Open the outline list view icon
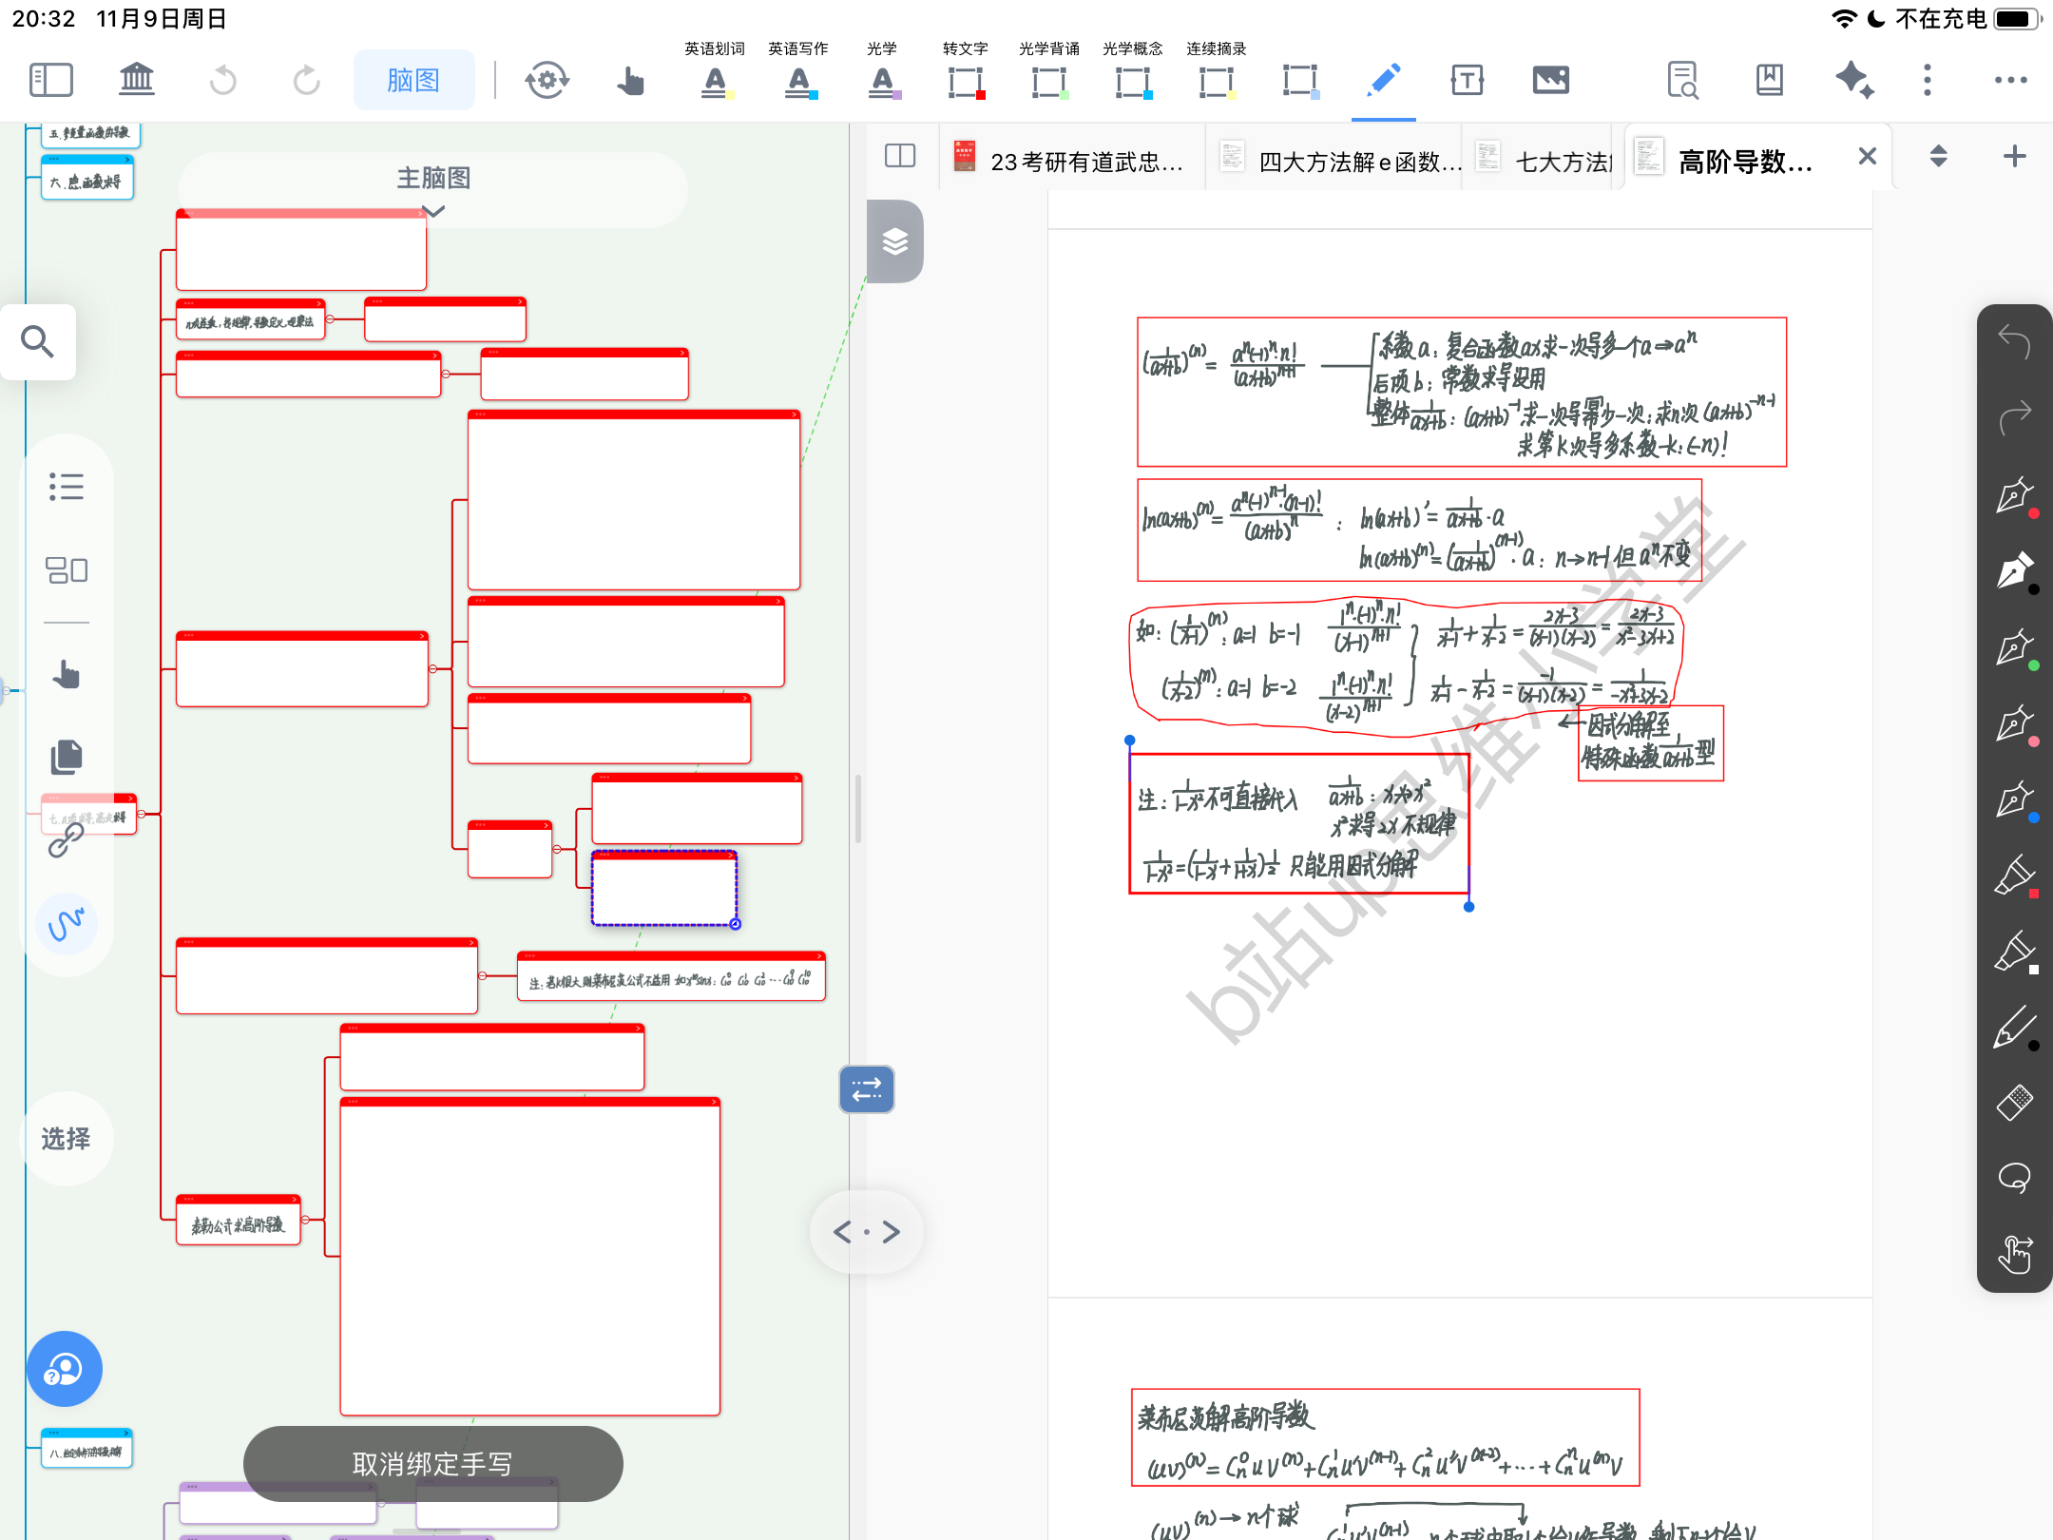Screen dimensions: 2053x1540 pos(67,487)
